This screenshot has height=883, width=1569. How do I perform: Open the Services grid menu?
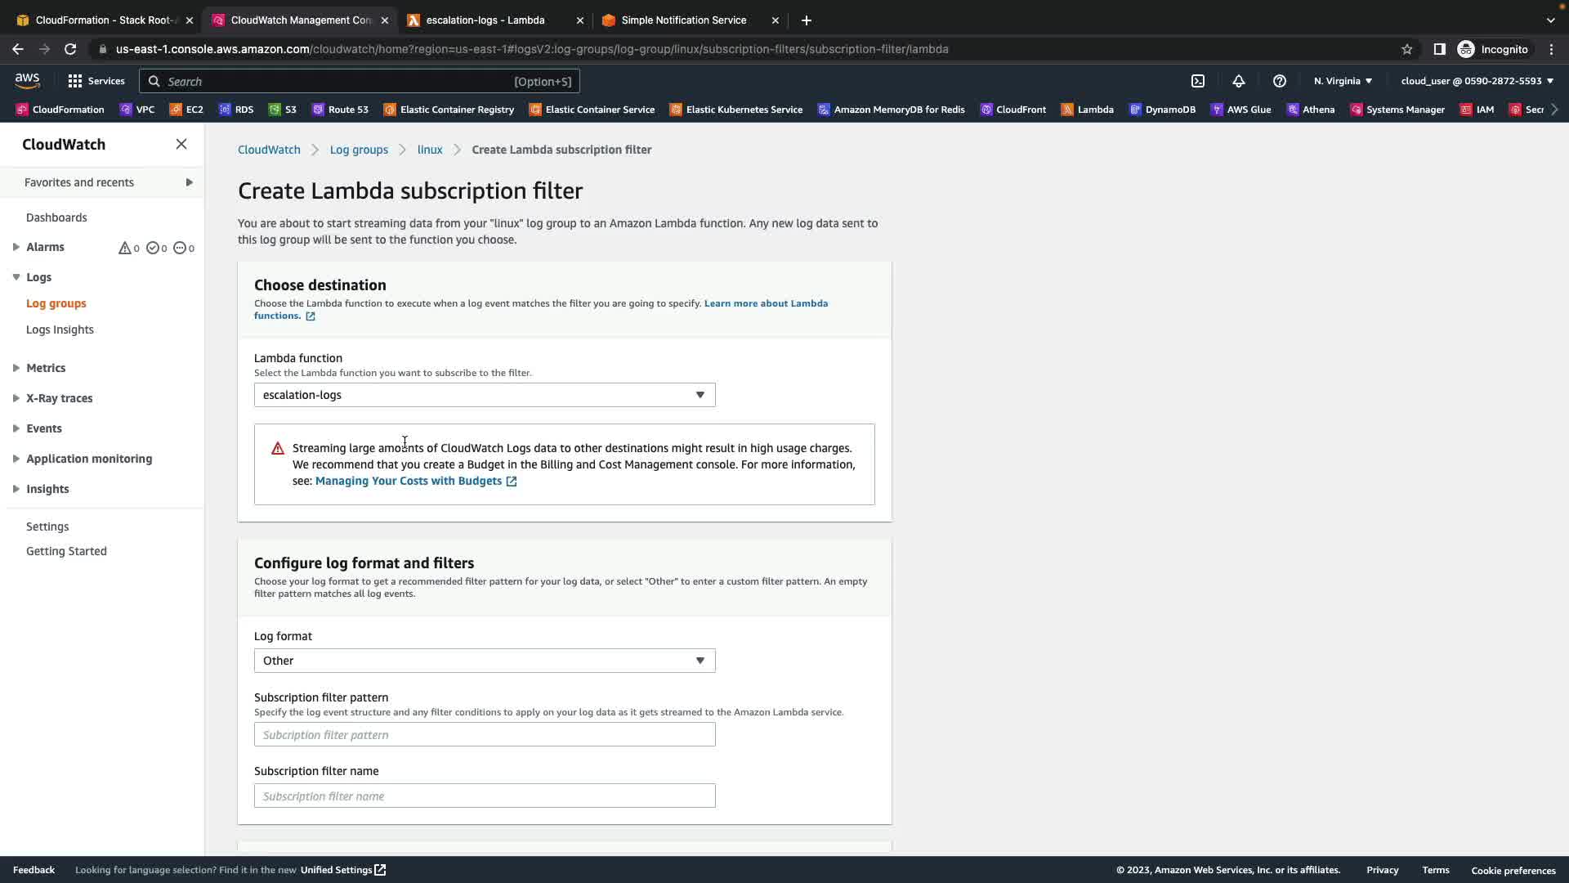point(96,81)
